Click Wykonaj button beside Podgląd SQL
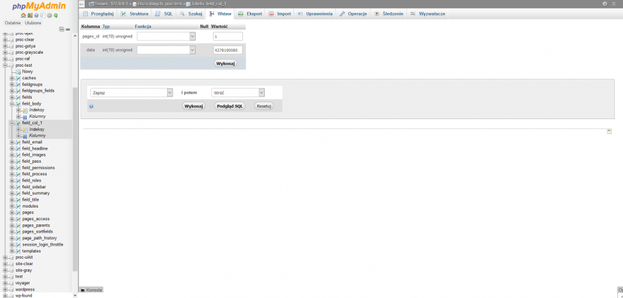This screenshot has width=623, height=298. click(x=194, y=106)
